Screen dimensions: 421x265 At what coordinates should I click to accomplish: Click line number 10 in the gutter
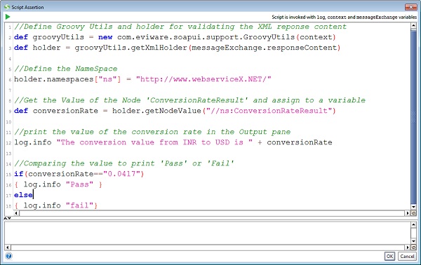(8, 122)
